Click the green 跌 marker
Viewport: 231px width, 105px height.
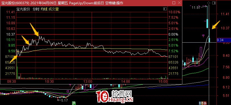tap(74, 103)
